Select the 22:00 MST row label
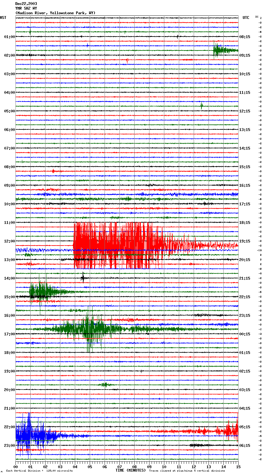Image resolution: width=263 pixels, height=475 pixels. coord(10,427)
